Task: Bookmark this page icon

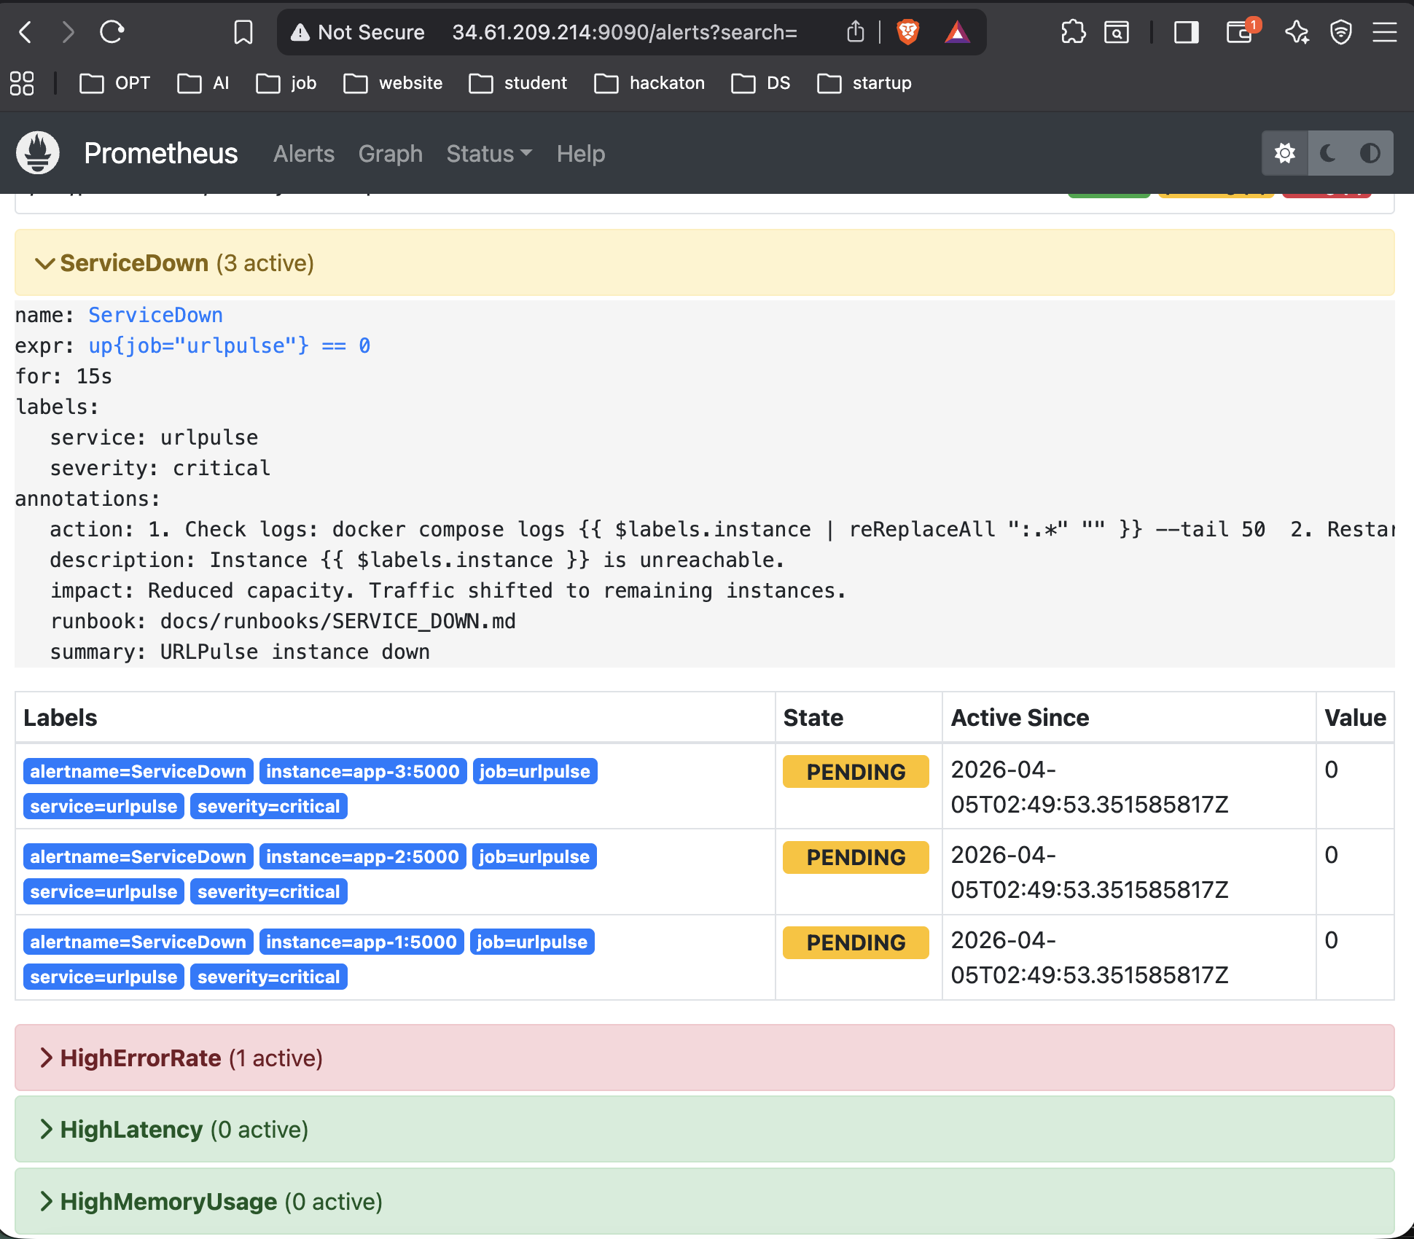Action: pyautogui.click(x=243, y=32)
